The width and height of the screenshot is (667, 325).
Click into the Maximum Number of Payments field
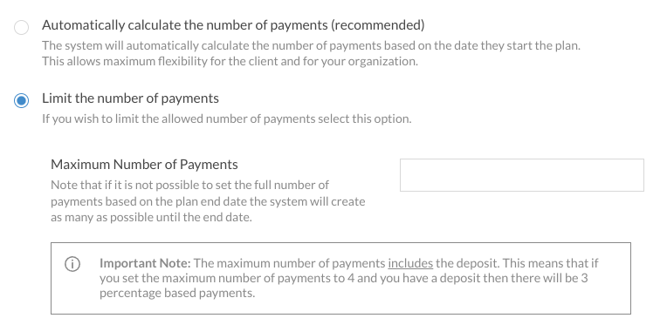click(x=521, y=175)
